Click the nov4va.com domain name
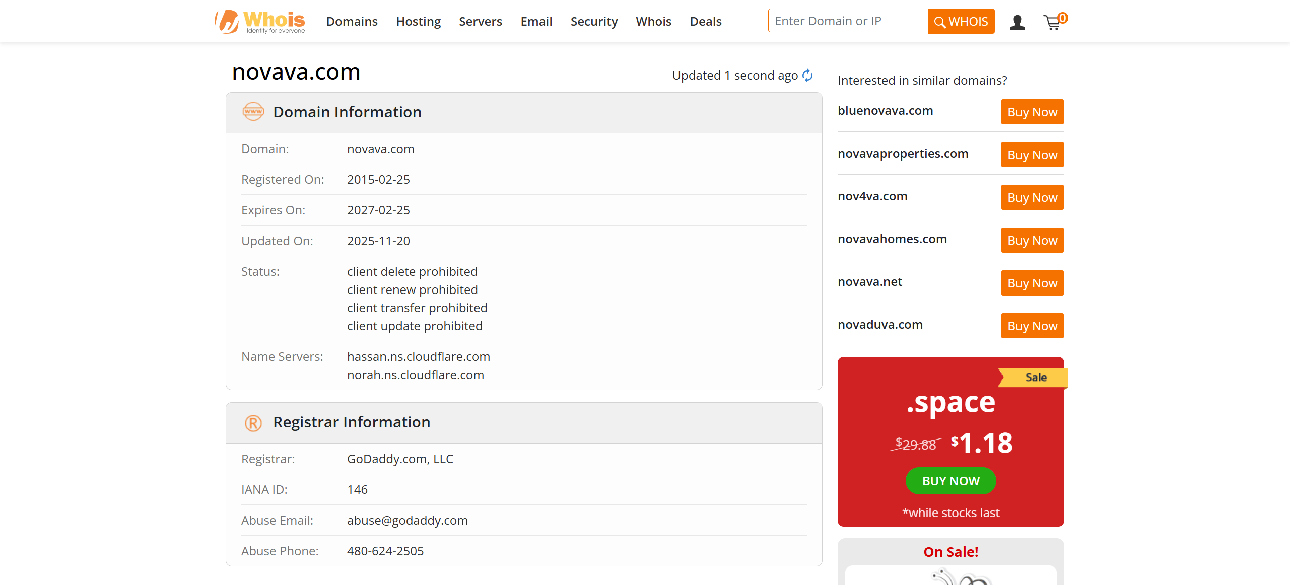Screen dimensions: 1290x585 click(872, 196)
